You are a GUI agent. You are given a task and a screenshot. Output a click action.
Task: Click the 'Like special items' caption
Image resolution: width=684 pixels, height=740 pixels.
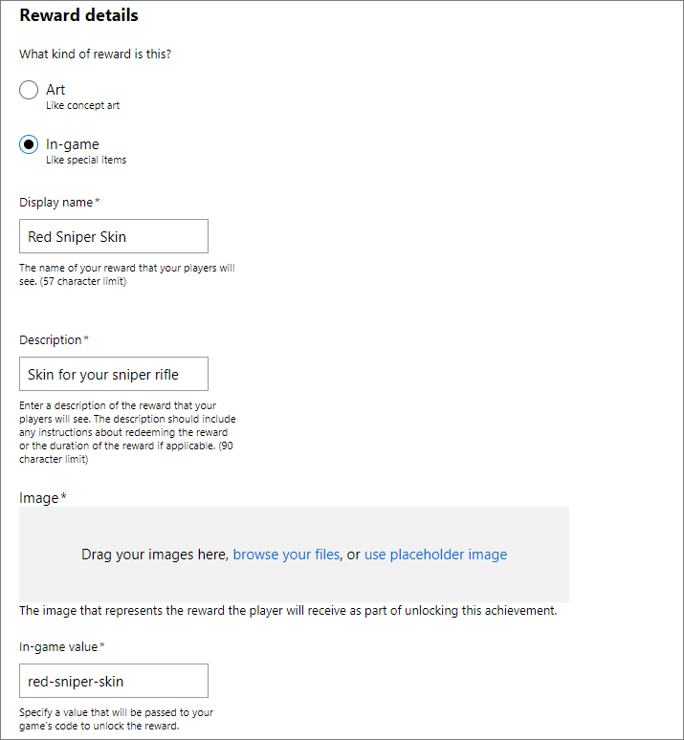point(86,160)
